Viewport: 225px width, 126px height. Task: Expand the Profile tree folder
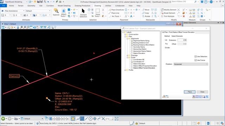click(x=125, y=70)
